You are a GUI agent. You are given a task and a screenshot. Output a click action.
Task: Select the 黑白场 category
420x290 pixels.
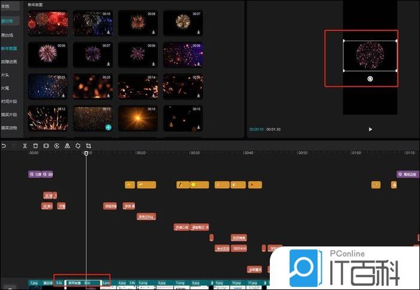coord(7,35)
